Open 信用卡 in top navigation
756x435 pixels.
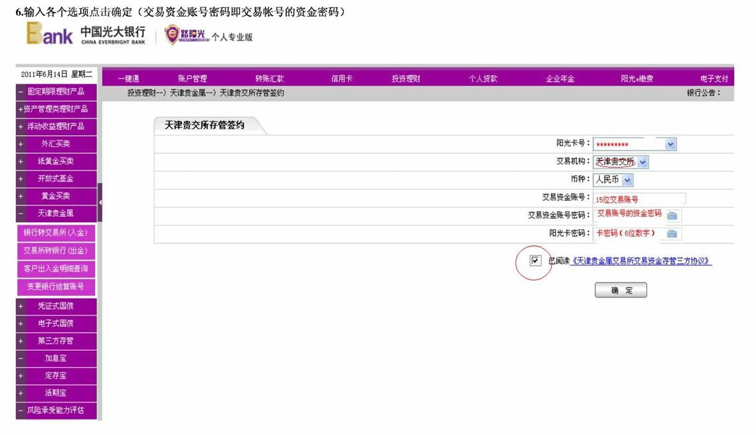click(x=341, y=78)
